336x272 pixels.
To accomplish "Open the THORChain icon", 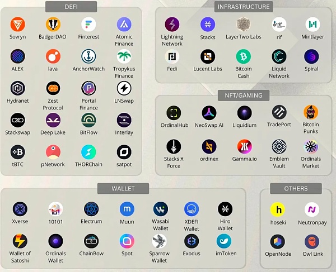I will coord(88,152).
